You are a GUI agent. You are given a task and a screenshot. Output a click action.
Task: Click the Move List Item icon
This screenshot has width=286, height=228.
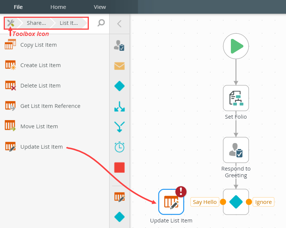[x=10, y=126]
